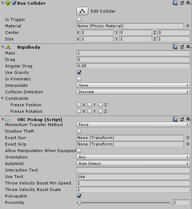
Task: Click the Center X field
Action: click(x=97, y=32)
